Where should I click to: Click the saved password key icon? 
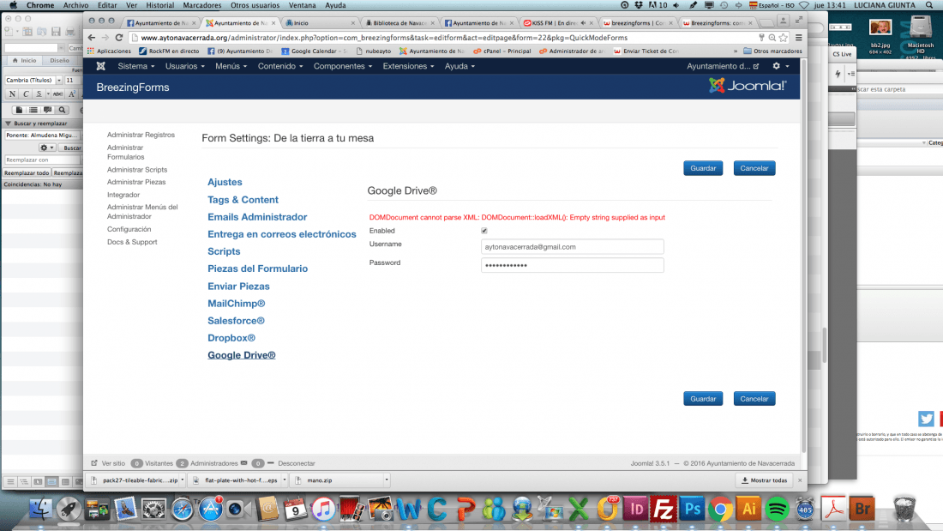tap(761, 38)
